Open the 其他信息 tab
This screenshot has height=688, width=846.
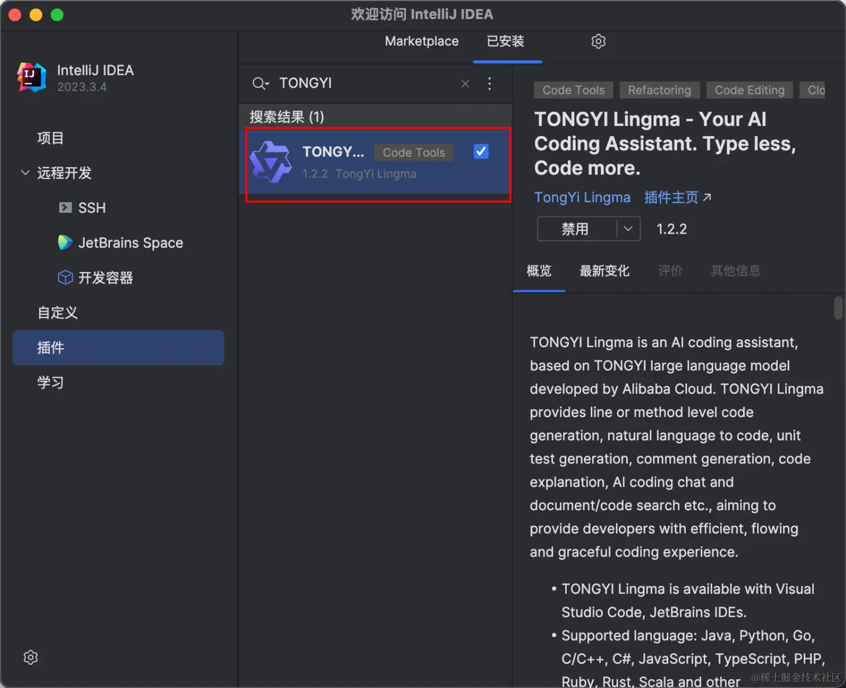[735, 271]
